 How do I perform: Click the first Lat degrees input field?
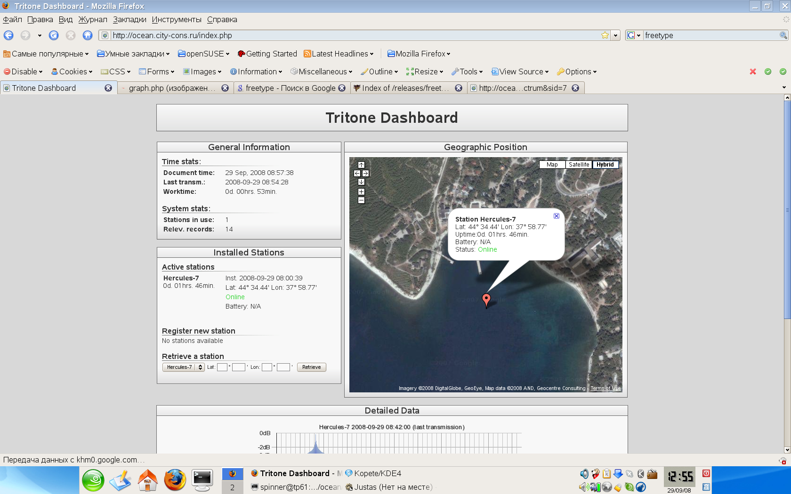[222, 367]
